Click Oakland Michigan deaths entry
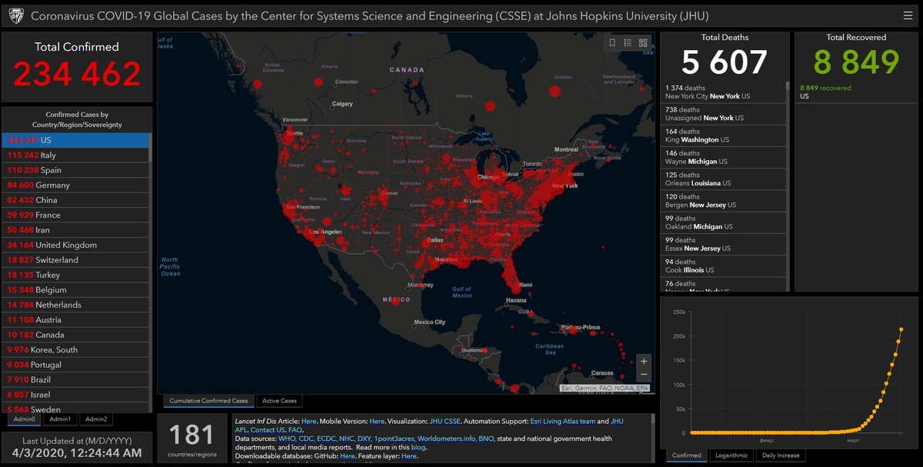This screenshot has height=467, width=923. (723, 222)
